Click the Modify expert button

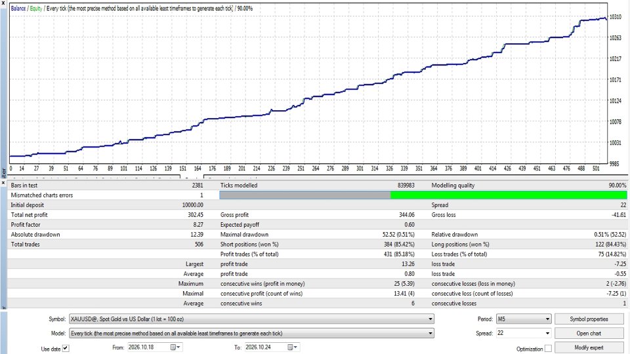coord(589,347)
